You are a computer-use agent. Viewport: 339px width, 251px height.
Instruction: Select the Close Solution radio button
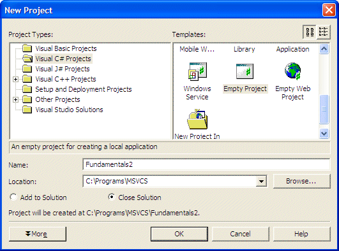[x=112, y=197]
